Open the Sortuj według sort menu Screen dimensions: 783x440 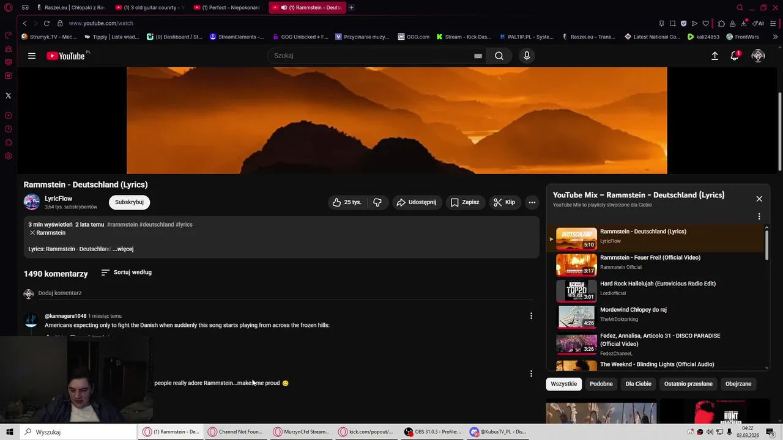coord(127,272)
